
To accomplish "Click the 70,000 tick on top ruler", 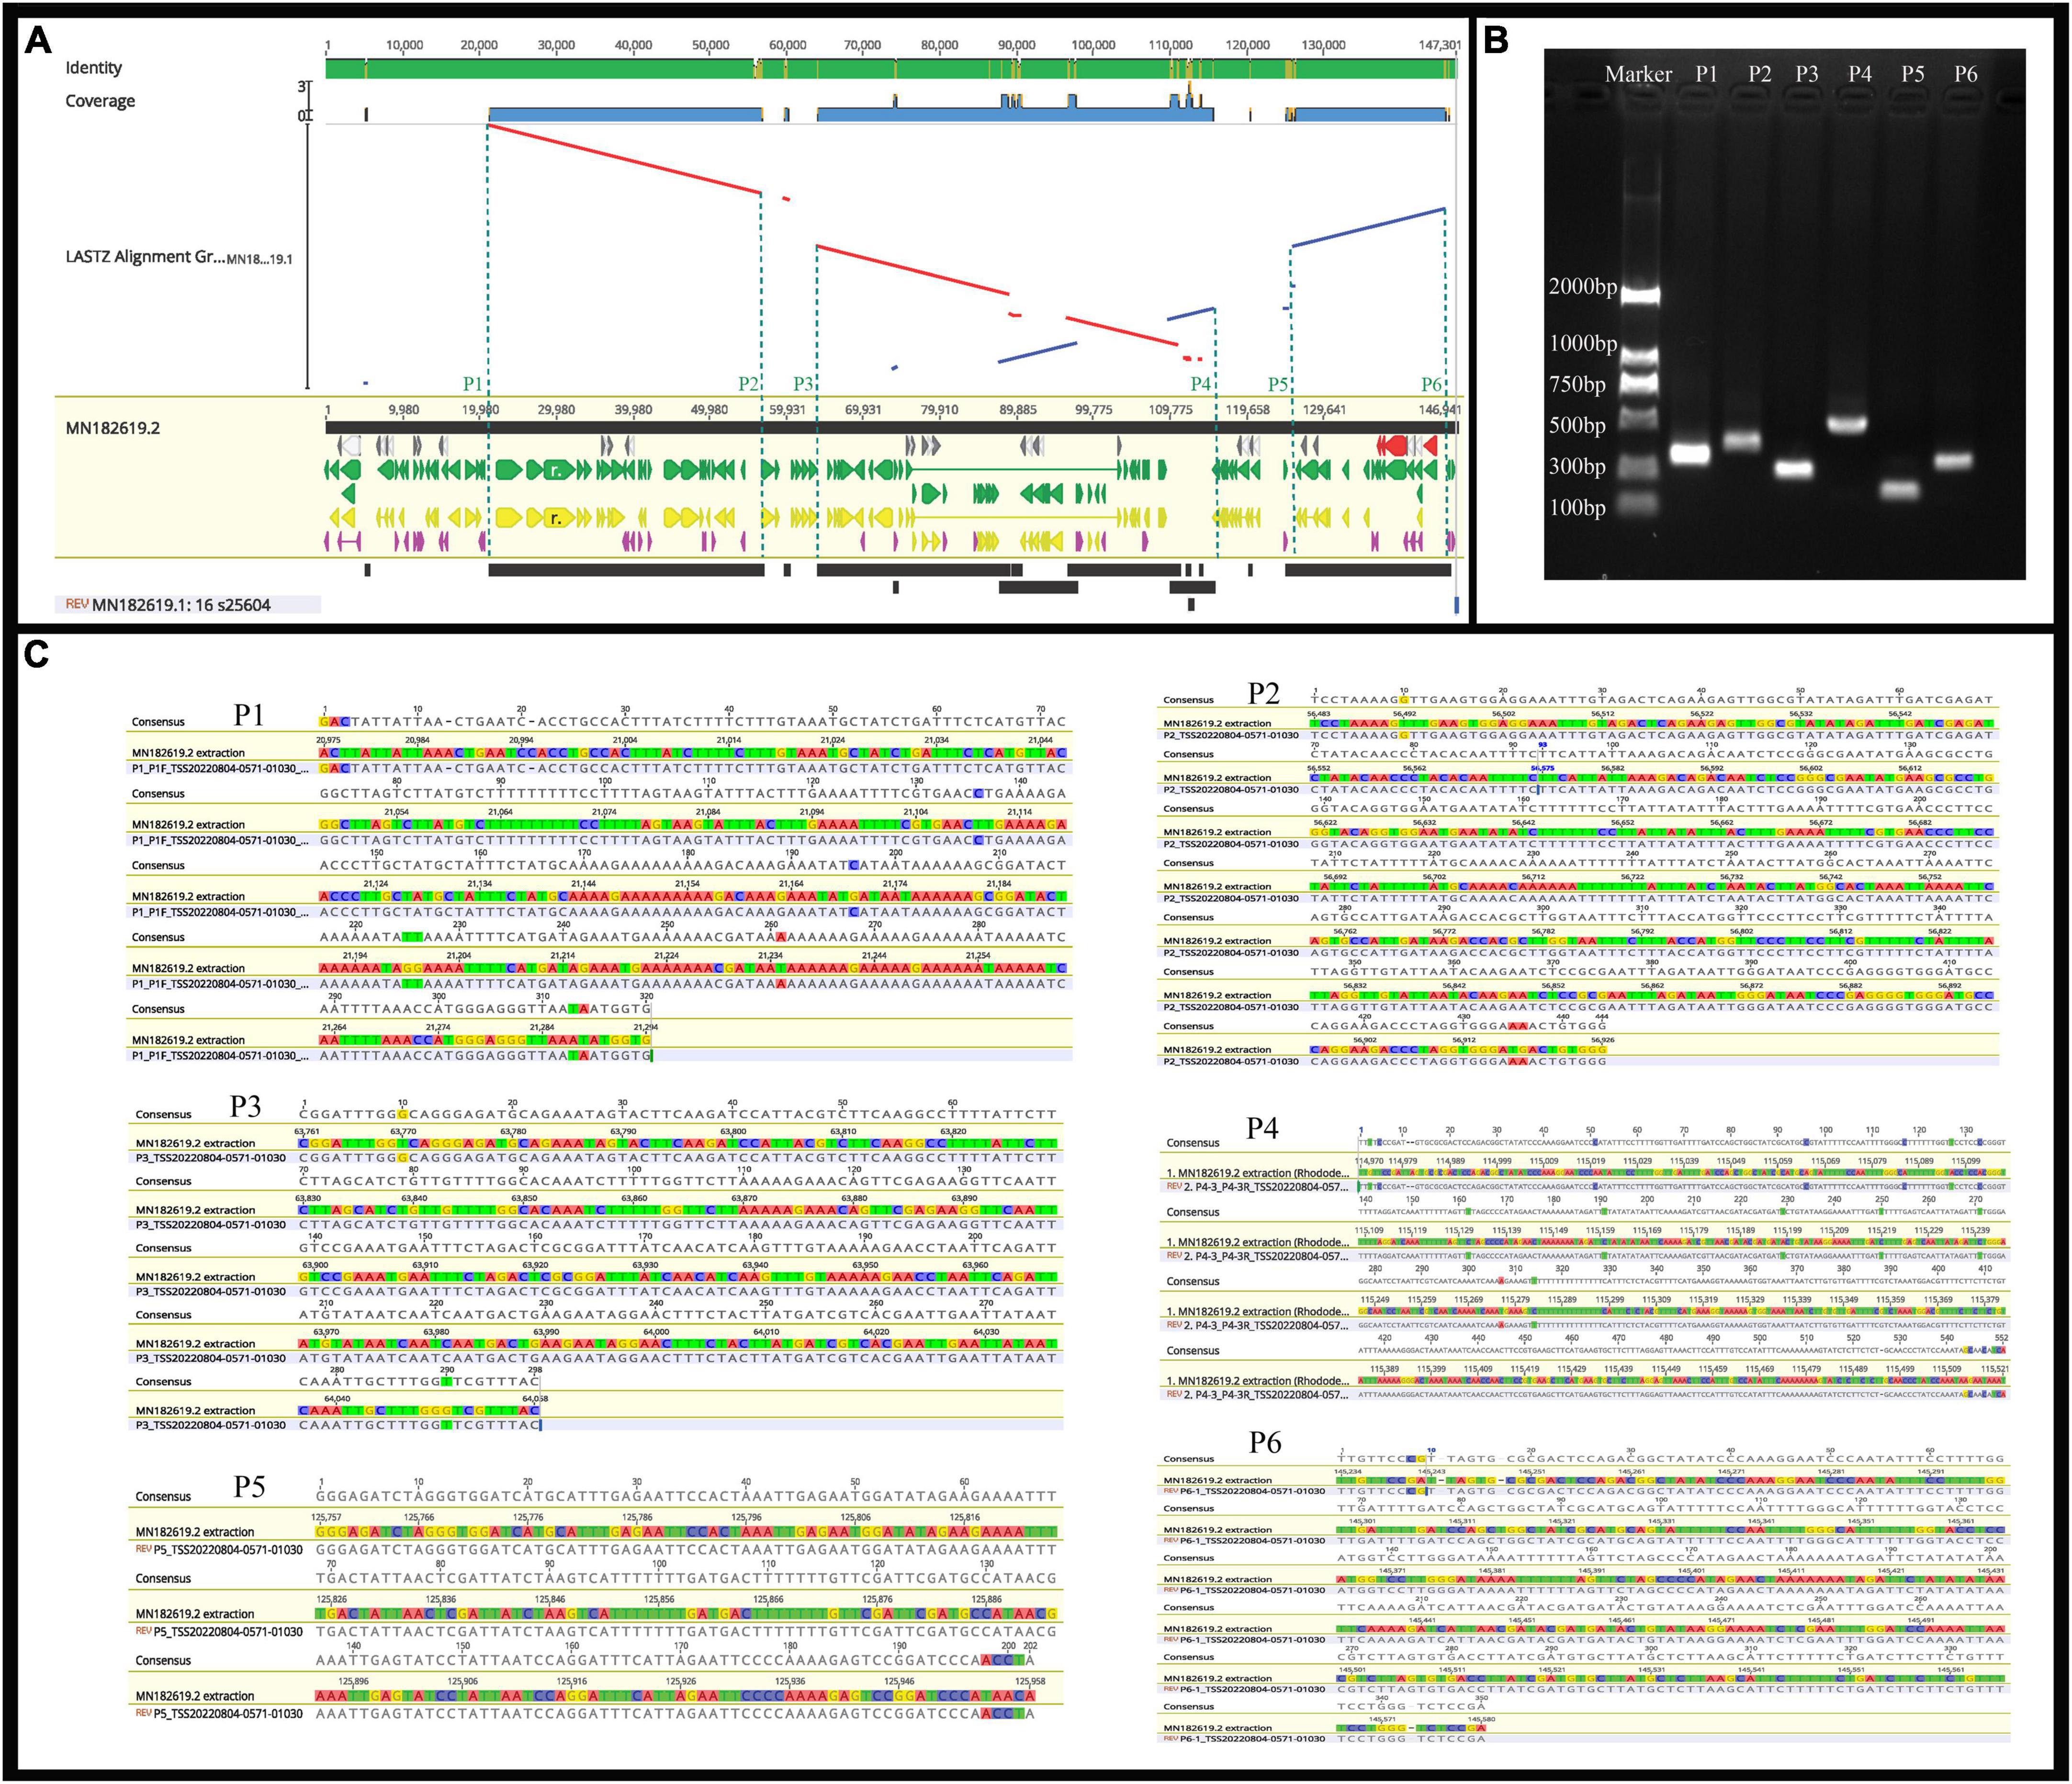I will (862, 45).
